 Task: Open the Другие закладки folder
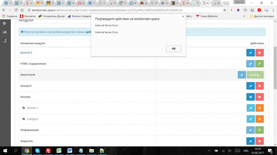pyautogui.click(x=262, y=16)
